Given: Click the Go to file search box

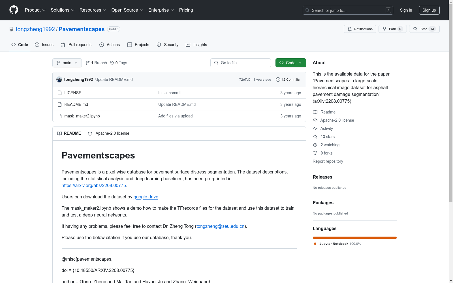Looking at the screenshot, I should coord(241,63).
